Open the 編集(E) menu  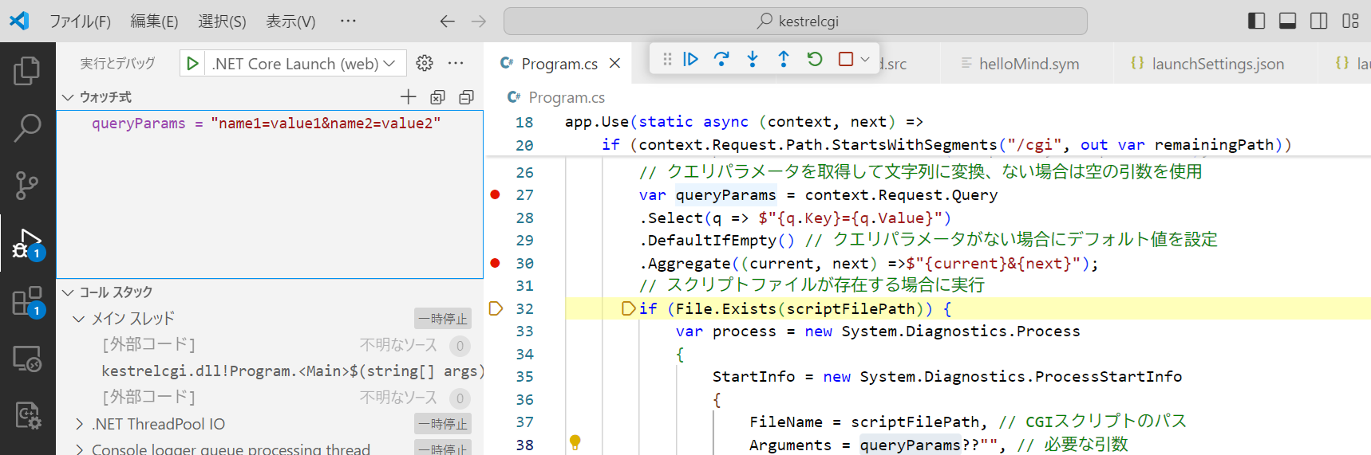point(154,22)
